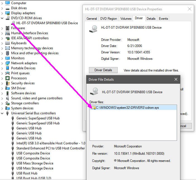Image resolution: width=196 pixels, height=180 pixels.
Task: Select HL-DT-ST DVDRAM SP80NB80 USB Device in tree
Action: [x=47, y=23]
